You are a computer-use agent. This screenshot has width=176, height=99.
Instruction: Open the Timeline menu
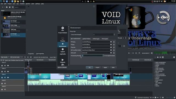tap(22, 4)
